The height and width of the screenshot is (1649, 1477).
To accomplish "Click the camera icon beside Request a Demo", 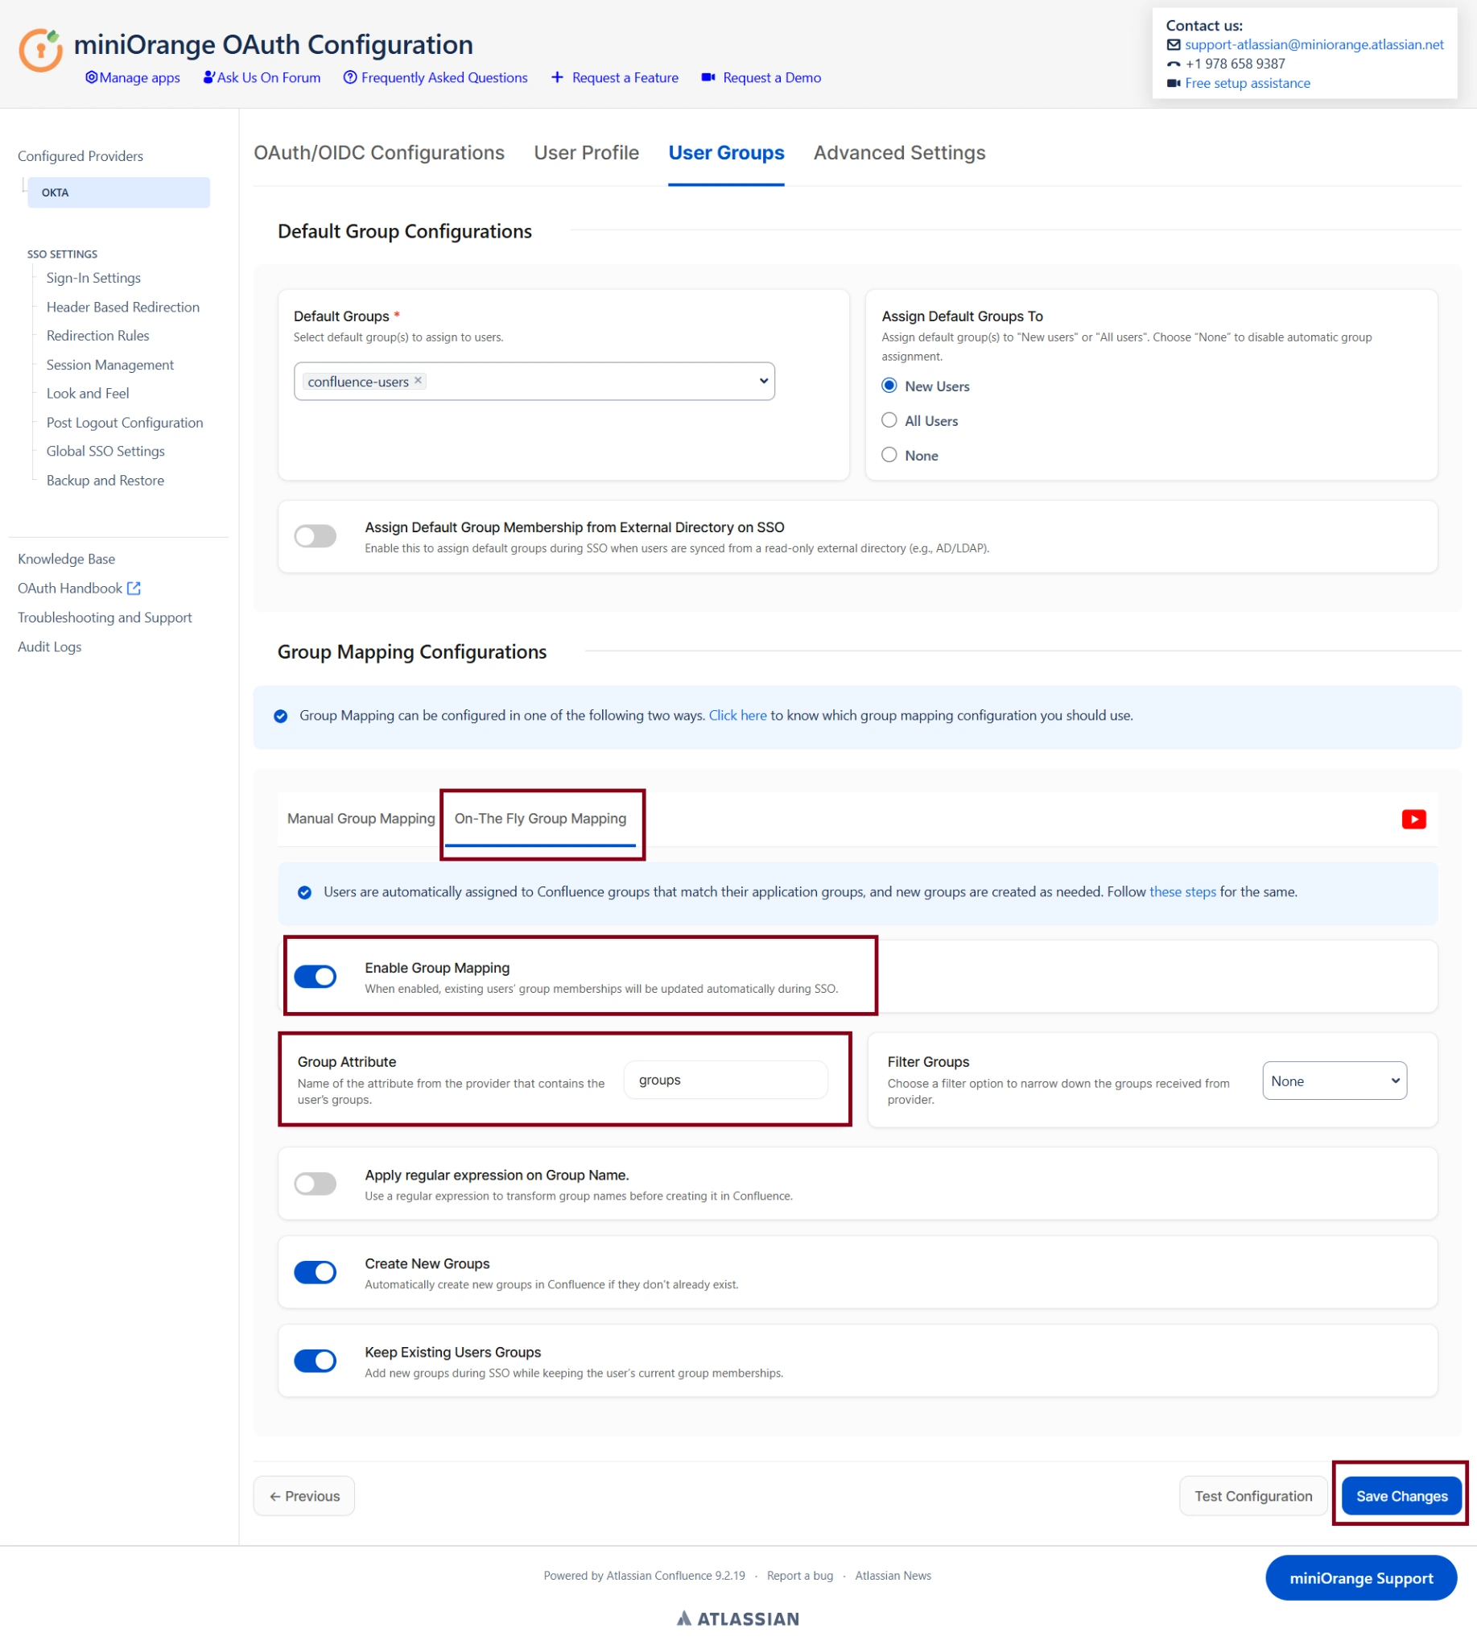I will click(708, 77).
